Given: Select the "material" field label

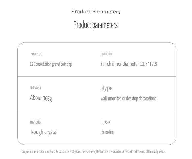Looking at the screenshot, I should [36, 122].
